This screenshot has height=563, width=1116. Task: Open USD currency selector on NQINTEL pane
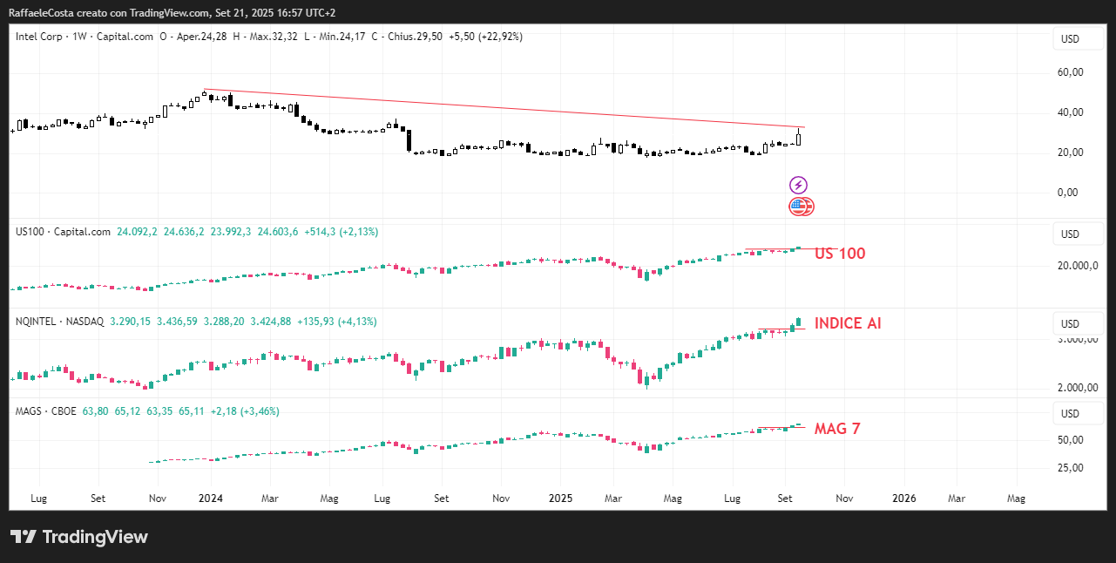click(1068, 324)
